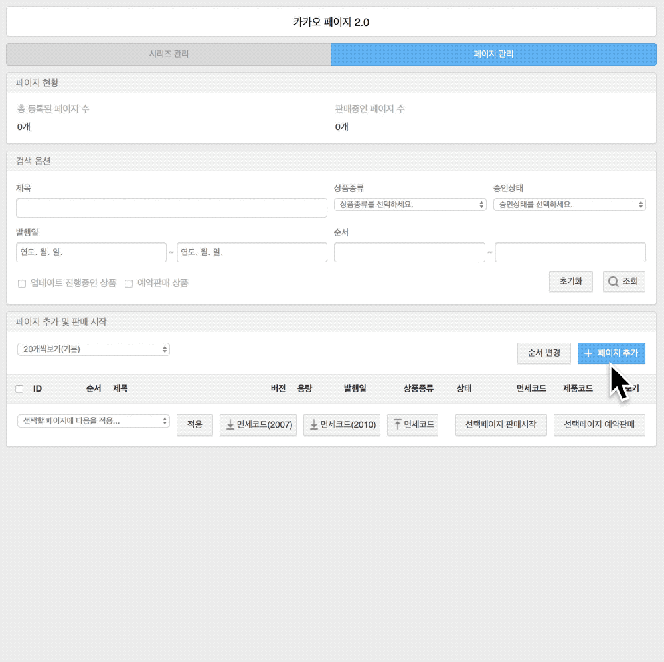Click the 제목 search input field
Screen dimensions: 664x662
pyautogui.click(x=171, y=208)
